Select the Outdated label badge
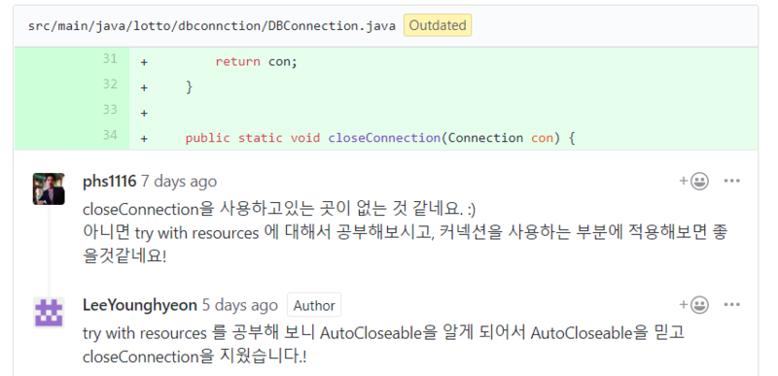This screenshot has height=376, width=778. point(438,25)
